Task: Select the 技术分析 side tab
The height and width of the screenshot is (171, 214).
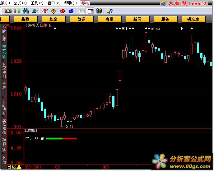Action: pyautogui.click(x=4, y=52)
